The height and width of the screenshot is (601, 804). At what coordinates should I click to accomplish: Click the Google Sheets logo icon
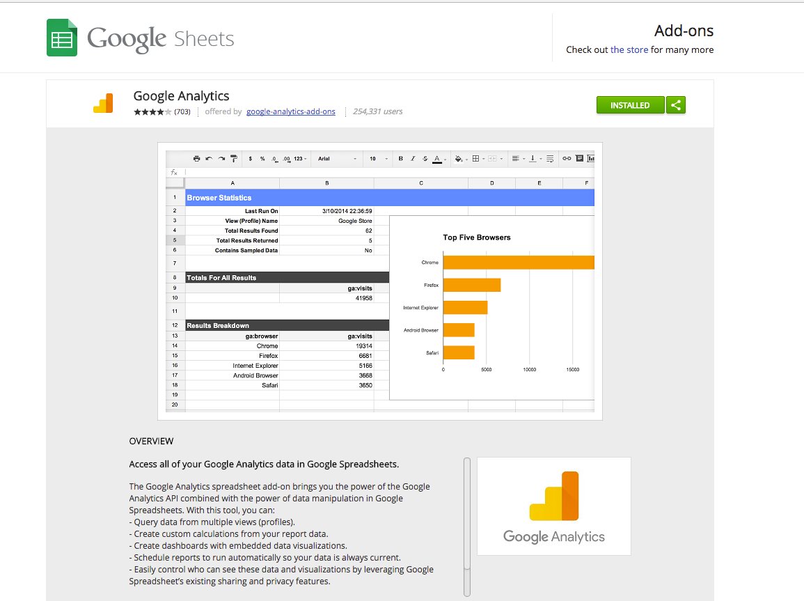[x=62, y=38]
